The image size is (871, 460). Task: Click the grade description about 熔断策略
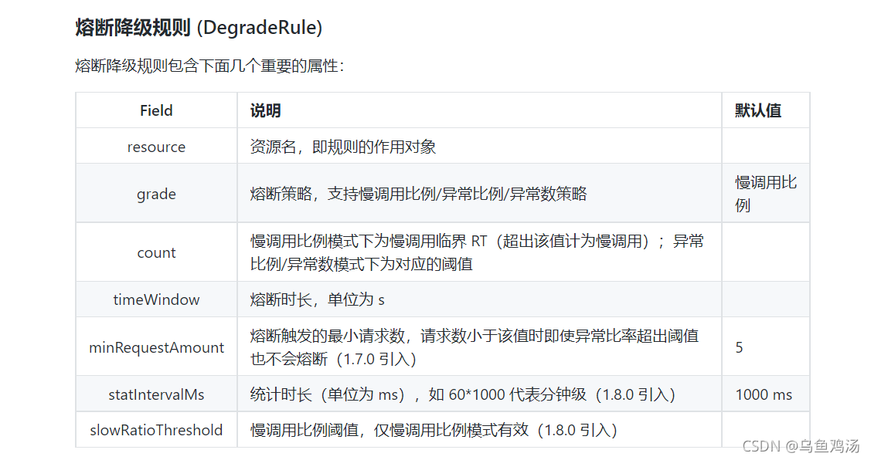418,194
